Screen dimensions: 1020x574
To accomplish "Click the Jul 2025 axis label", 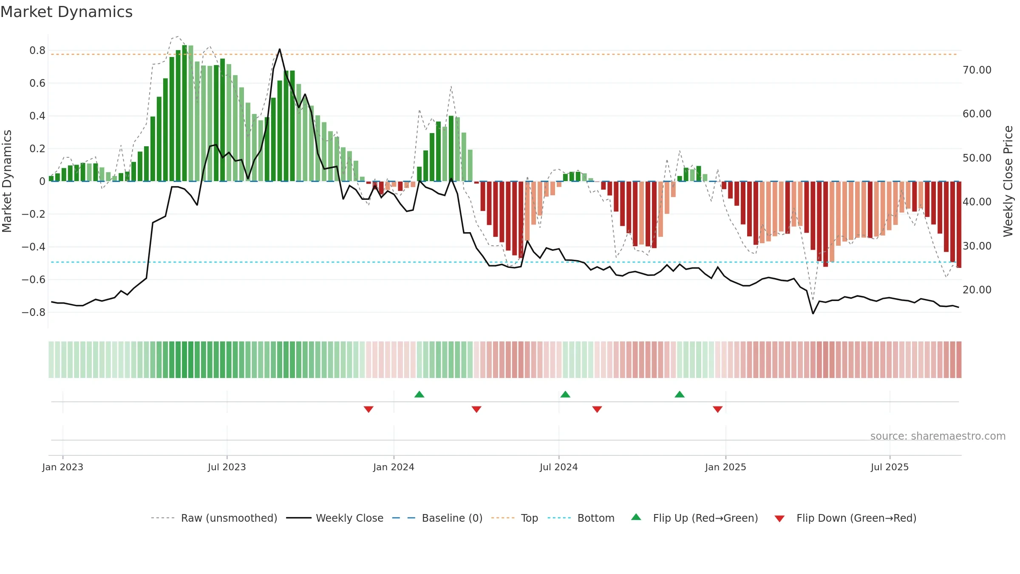I will [890, 467].
